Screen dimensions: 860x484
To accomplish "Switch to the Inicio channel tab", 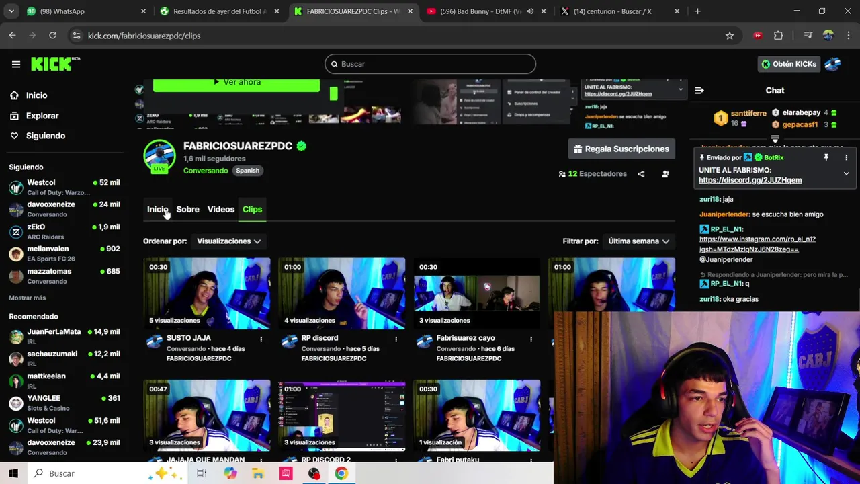I will click(x=157, y=209).
